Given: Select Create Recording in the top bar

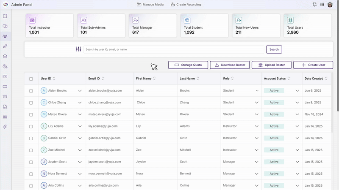Looking at the screenshot, I should point(186,5).
